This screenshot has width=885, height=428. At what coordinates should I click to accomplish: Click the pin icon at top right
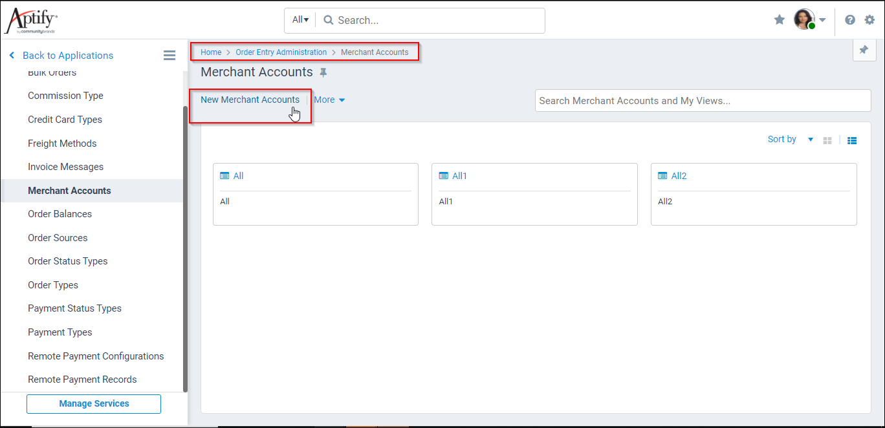click(864, 50)
